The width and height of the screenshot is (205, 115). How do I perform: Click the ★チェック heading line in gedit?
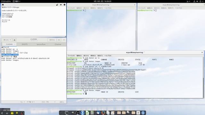coord(5,47)
